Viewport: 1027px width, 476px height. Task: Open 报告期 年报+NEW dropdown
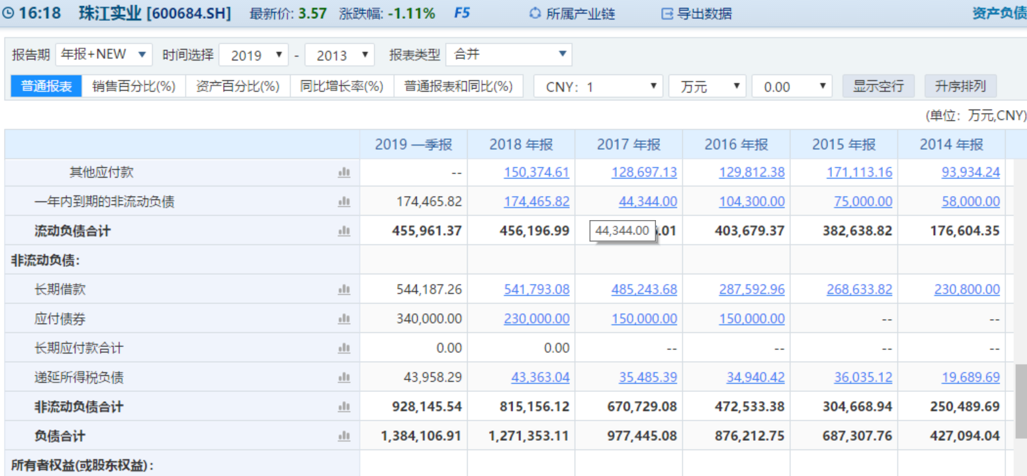[104, 55]
